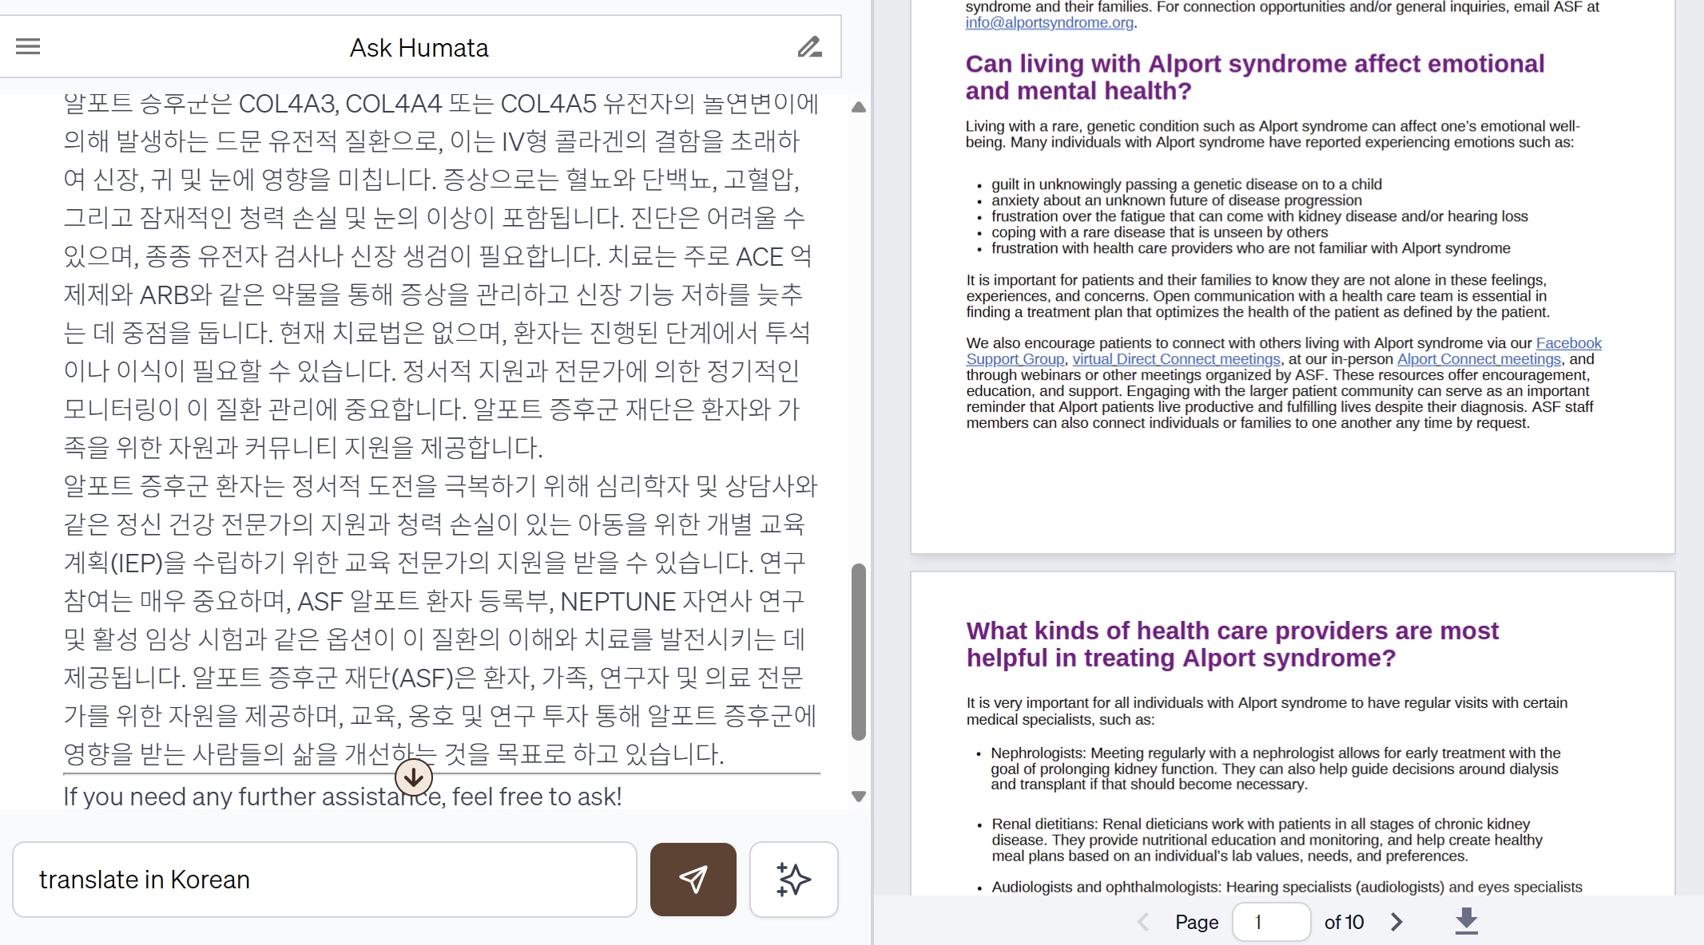
Task: Click bullet 'frustration over the fatigue' text
Action: [1259, 216]
